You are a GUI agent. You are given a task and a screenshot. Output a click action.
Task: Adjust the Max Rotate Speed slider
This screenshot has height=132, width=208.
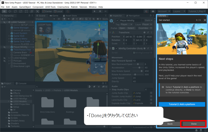coord(138,71)
